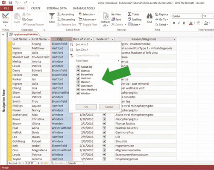Open the FILE tab
214x170 pixels.
pyautogui.click(x=6, y=9)
